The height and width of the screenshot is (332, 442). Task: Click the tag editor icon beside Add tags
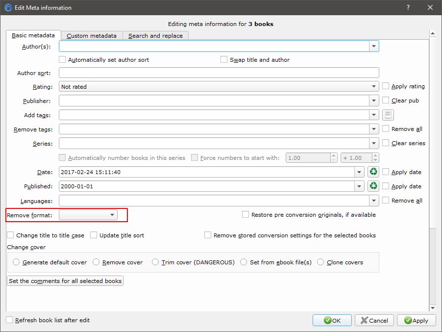point(388,115)
